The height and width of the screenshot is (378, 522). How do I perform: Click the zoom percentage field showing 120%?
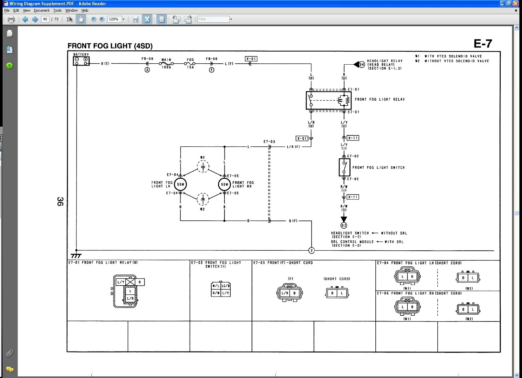[114, 19]
